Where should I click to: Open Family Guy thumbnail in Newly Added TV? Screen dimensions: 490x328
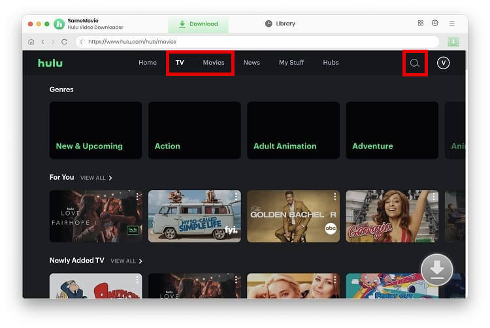392,286
